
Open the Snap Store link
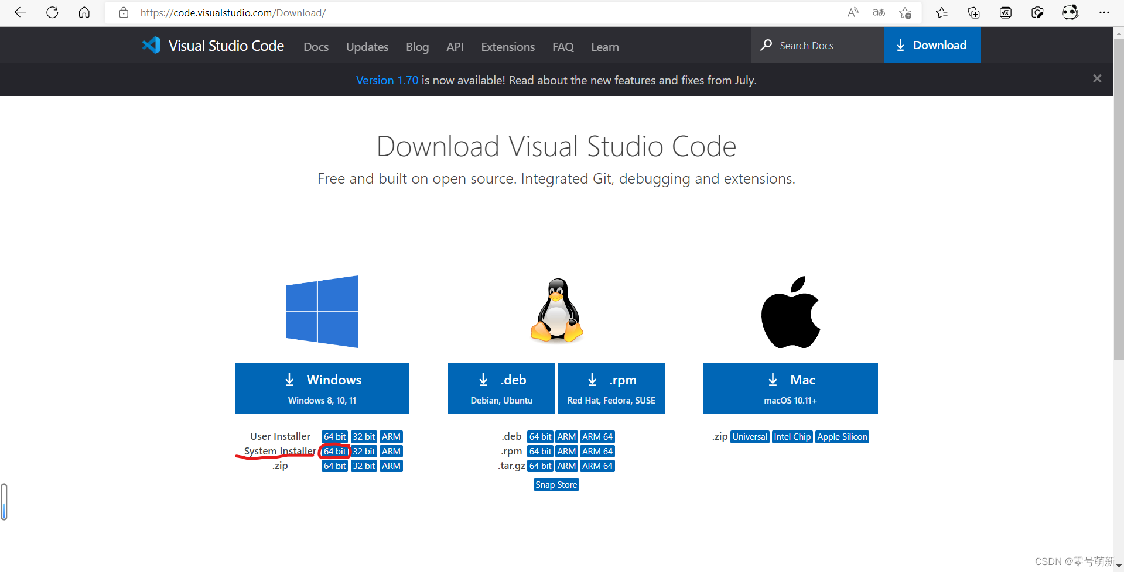tap(556, 485)
